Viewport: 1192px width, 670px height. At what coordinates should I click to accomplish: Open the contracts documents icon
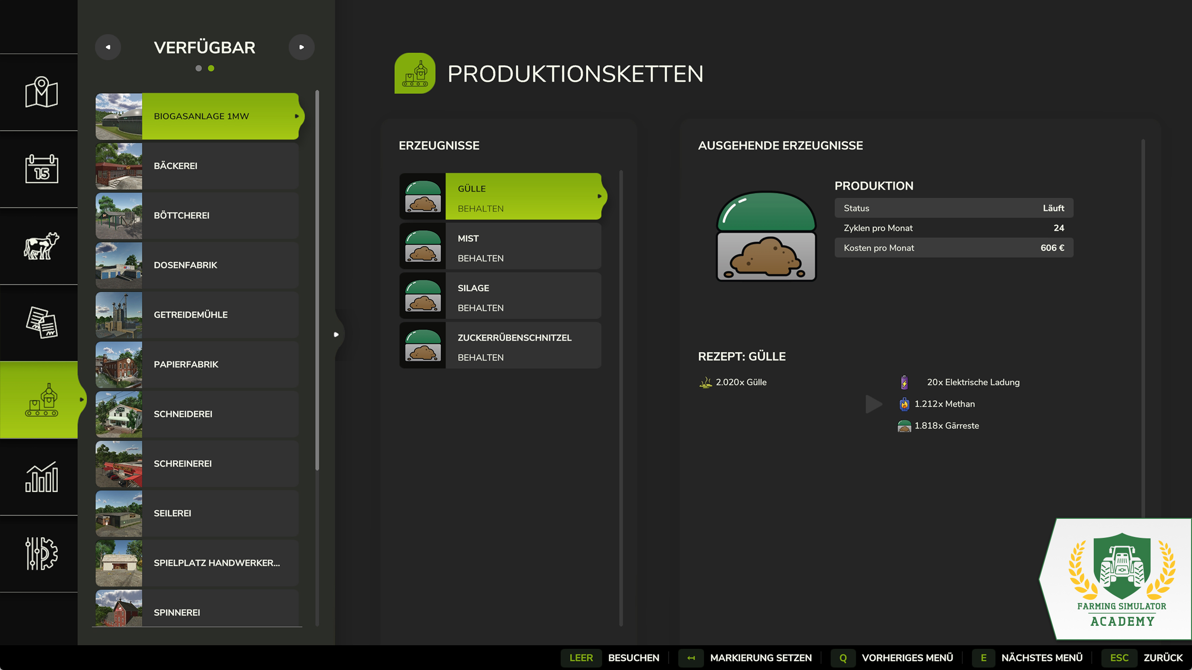point(41,322)
